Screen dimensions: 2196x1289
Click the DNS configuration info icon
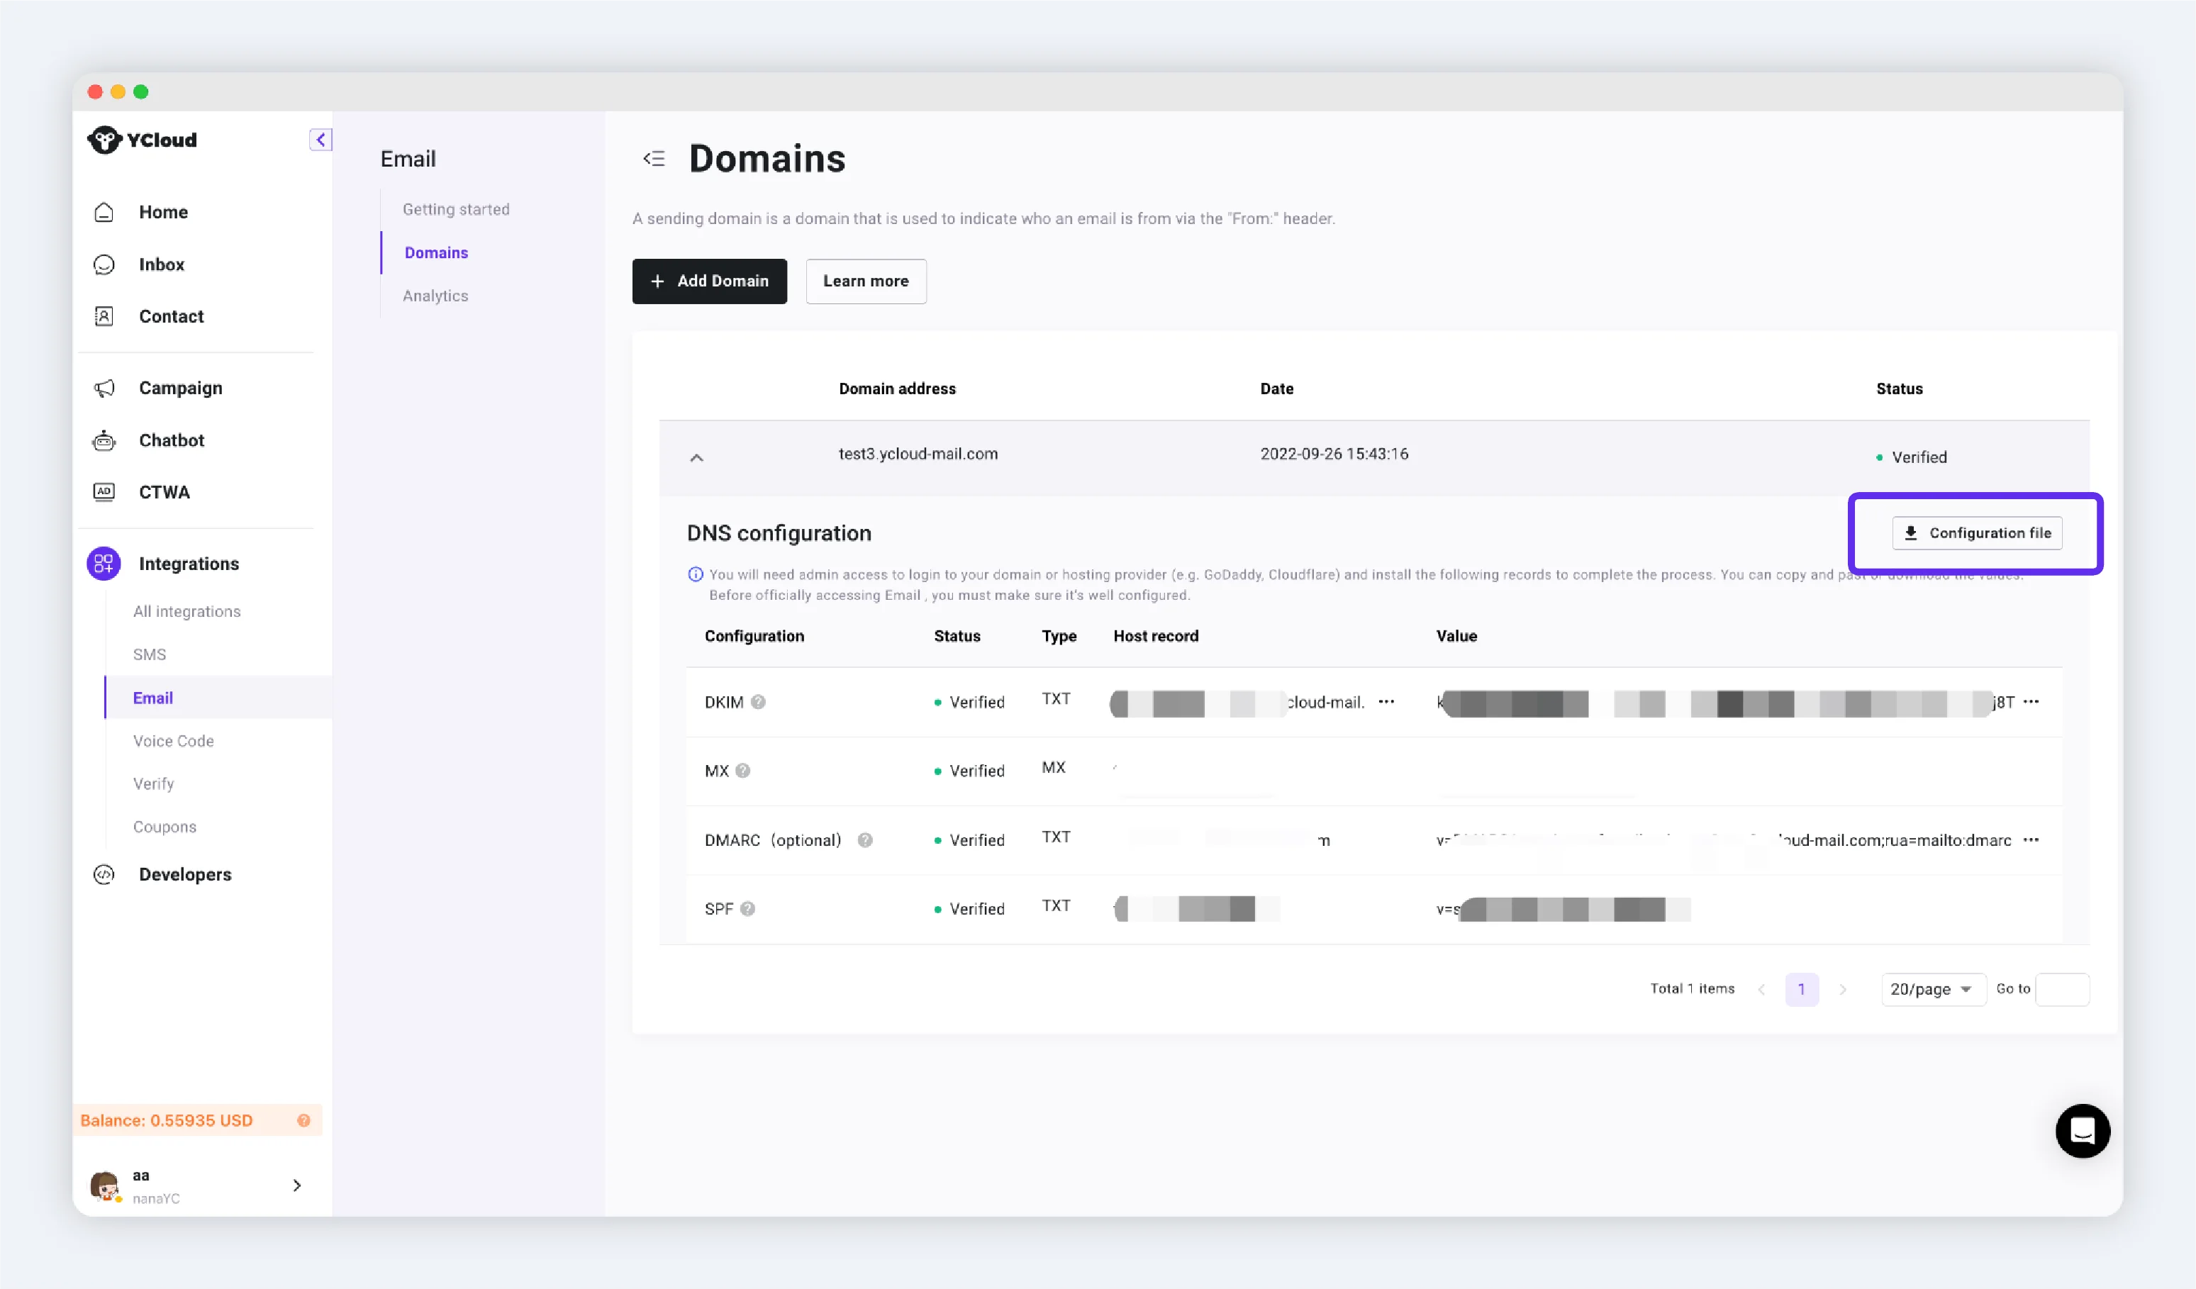click(x=696, y=574)
